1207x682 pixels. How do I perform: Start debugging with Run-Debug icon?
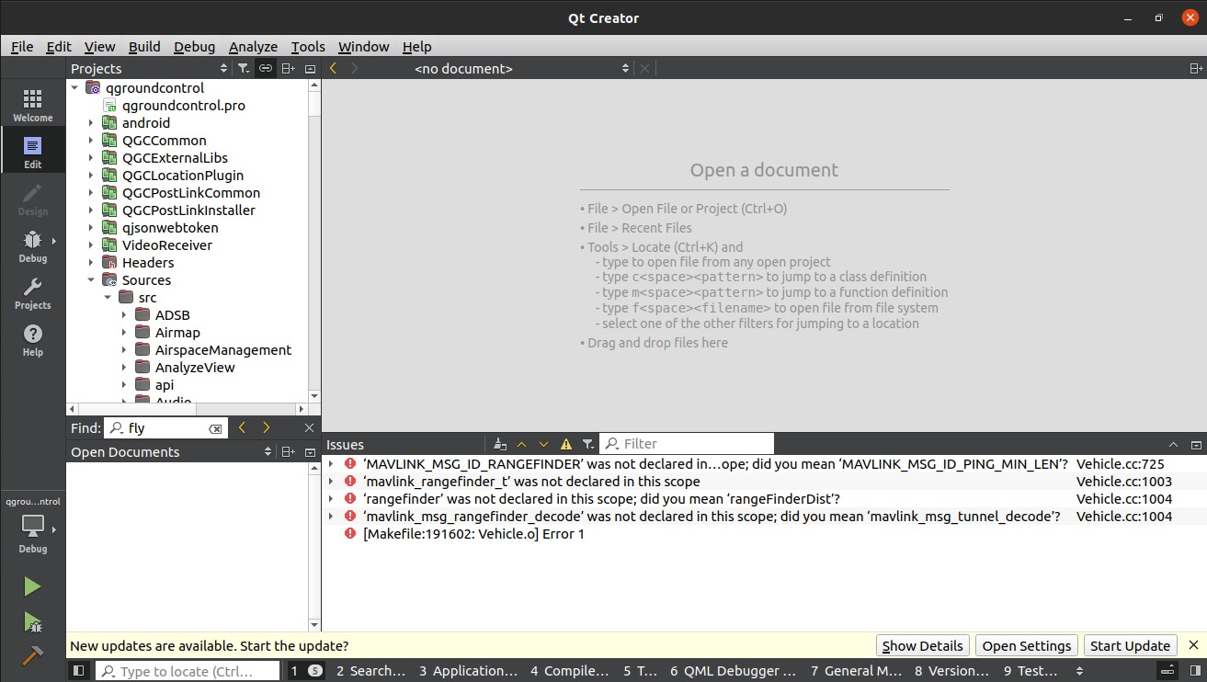click(x=32, y=622)
